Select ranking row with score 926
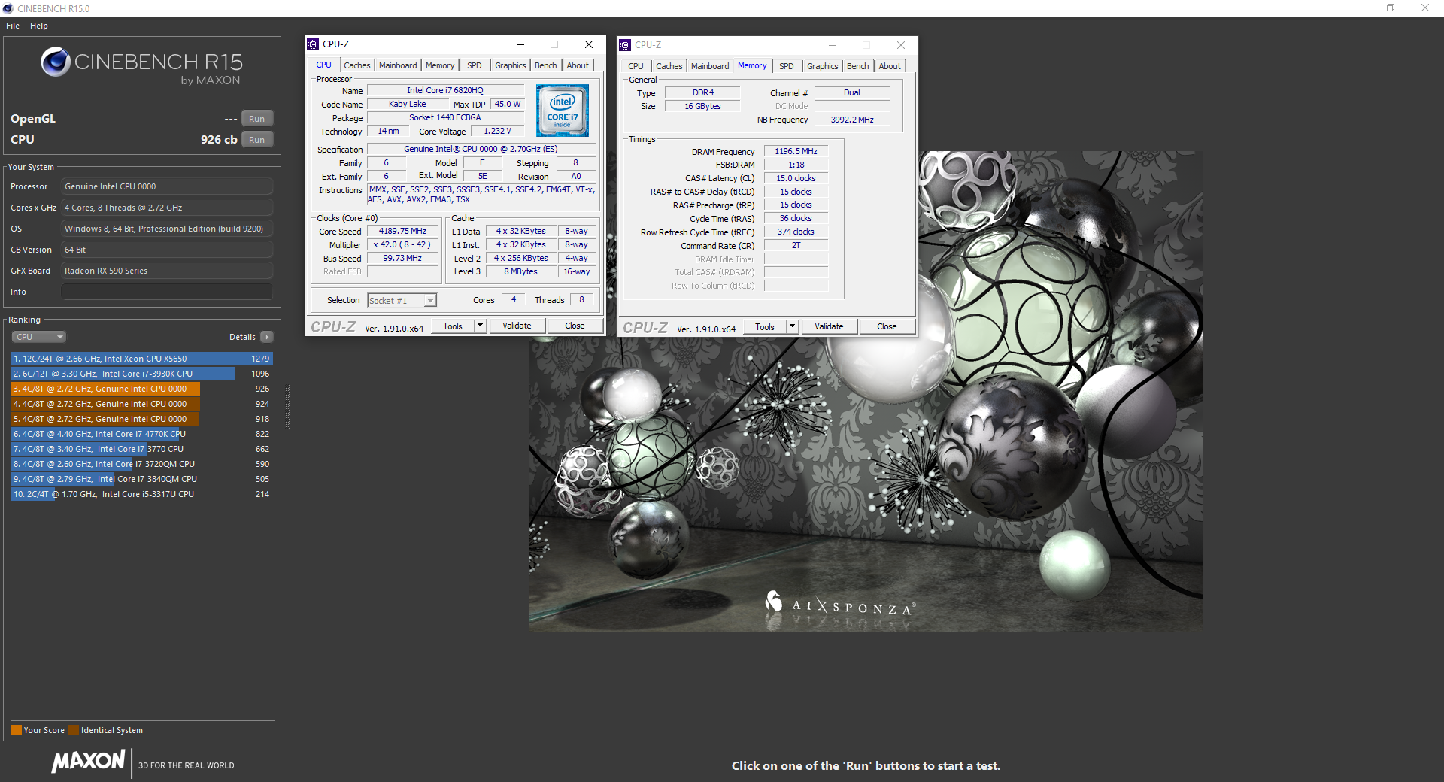 click(141, 389)
